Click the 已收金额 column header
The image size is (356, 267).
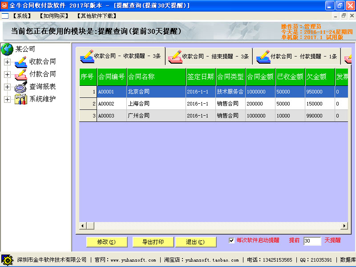(291, 77)
